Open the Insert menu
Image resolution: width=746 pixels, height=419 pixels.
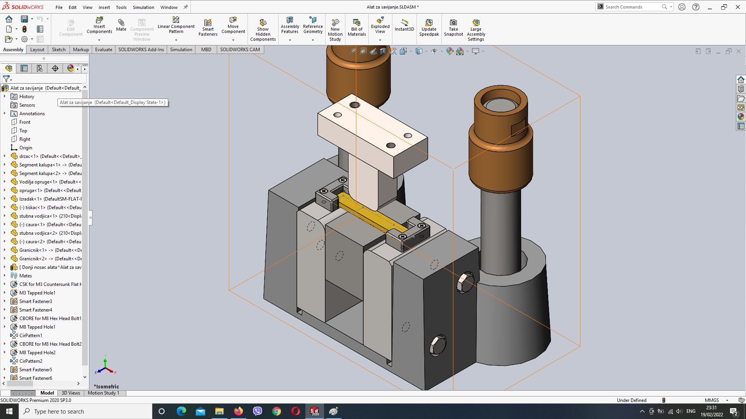[x=104, y=7]
